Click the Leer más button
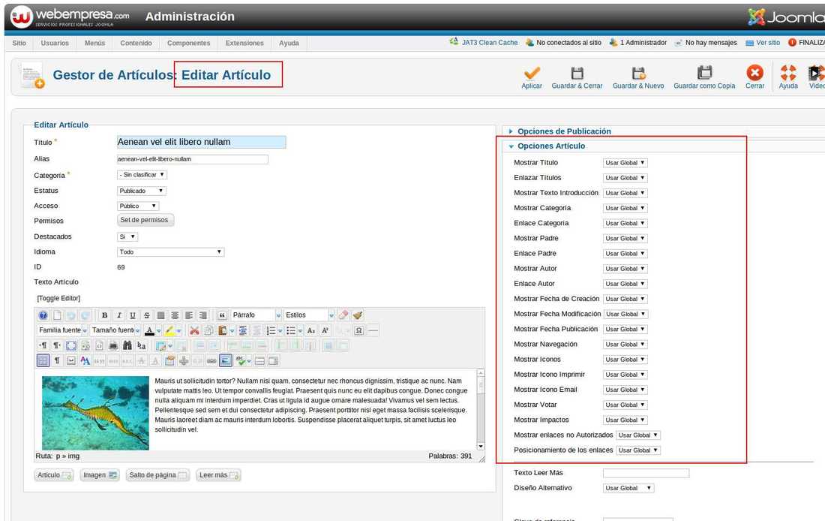Screen dimensions: 825x521 point(218,475)
